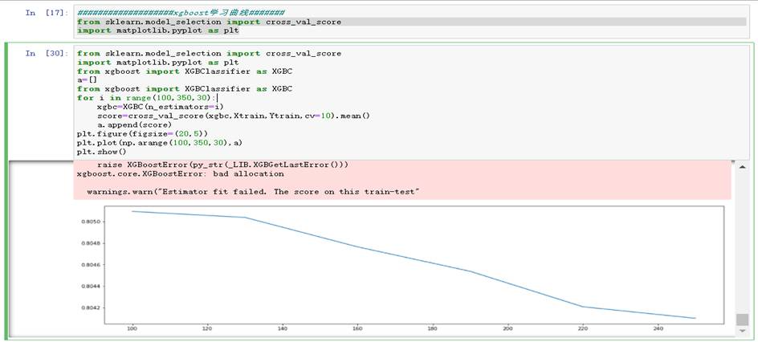
Task: Click the 120 x-axis tick label
Action: (207, 329)
